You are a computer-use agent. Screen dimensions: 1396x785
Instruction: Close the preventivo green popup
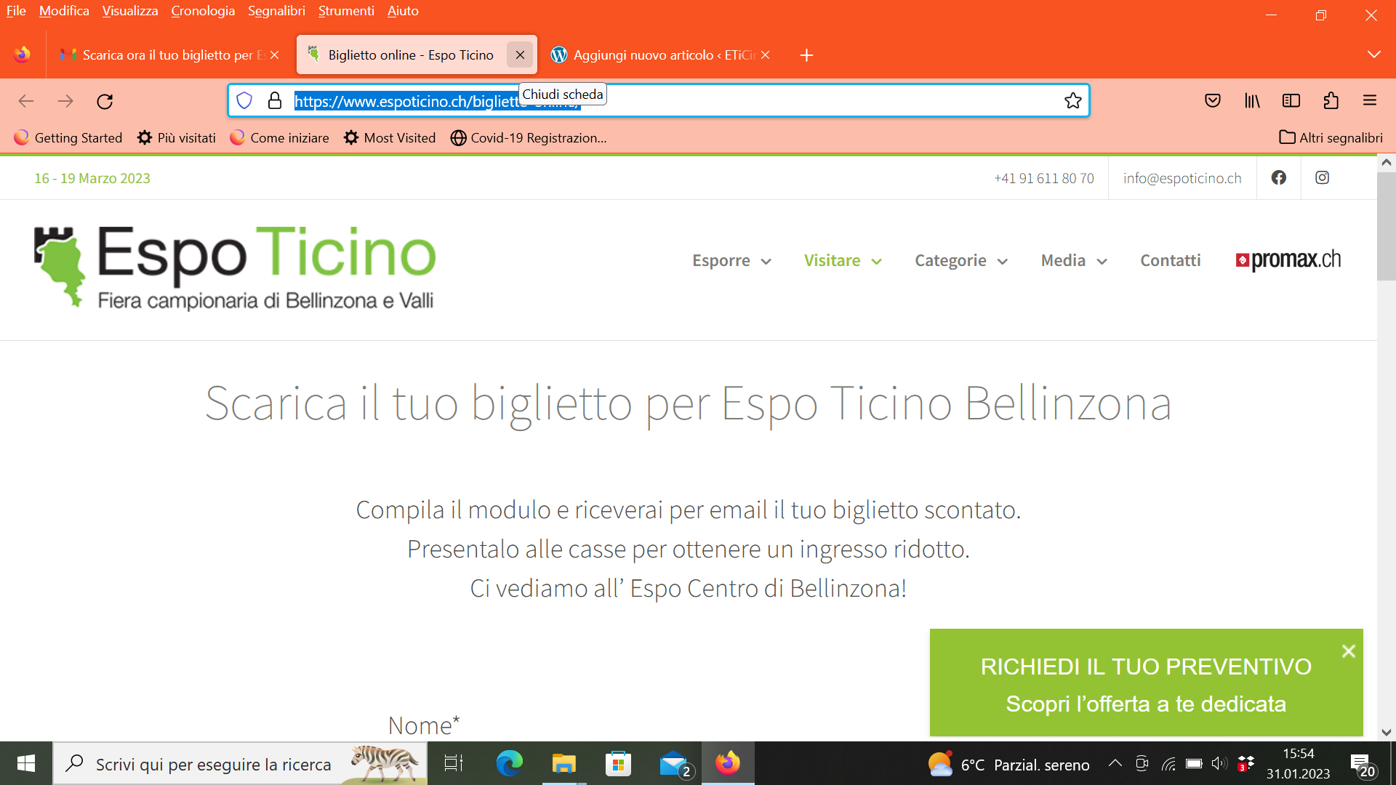(x=1349, y=651)
